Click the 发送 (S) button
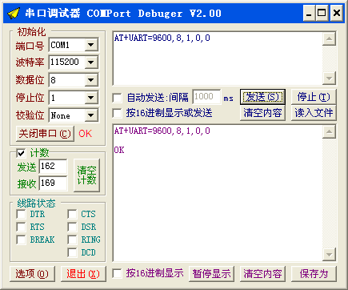The width and height of the screenshot is (348, 290). (262, 97)
